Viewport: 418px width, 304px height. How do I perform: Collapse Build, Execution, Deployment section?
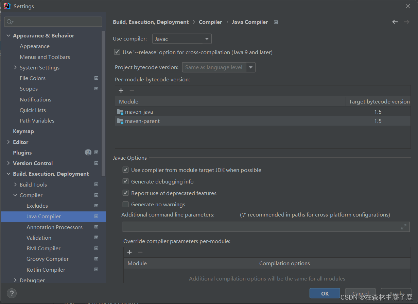(8, 174)
